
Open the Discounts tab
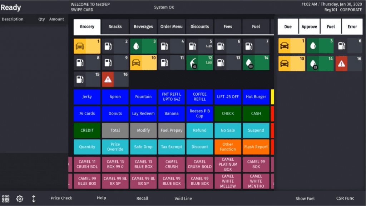click(199, 26)
